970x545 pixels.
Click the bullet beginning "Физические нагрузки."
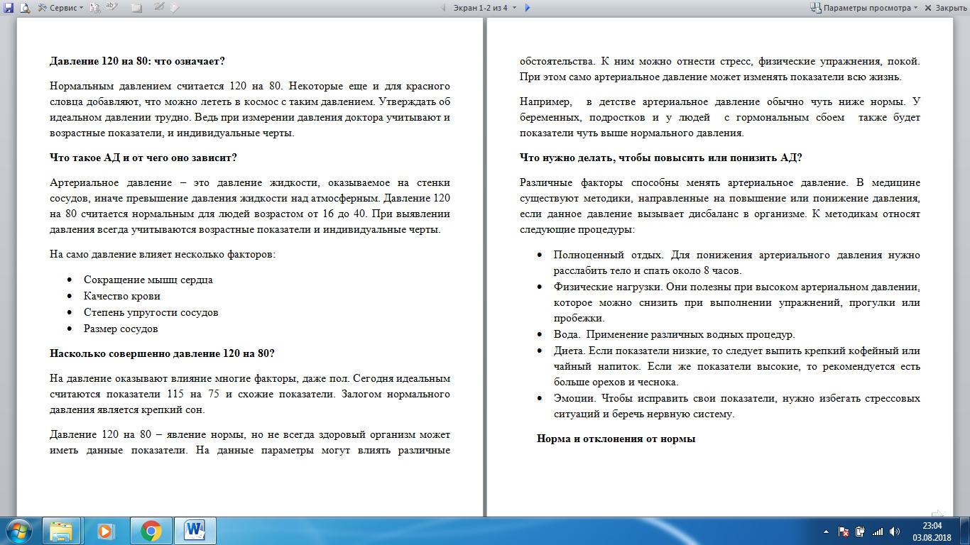point(736,302)
